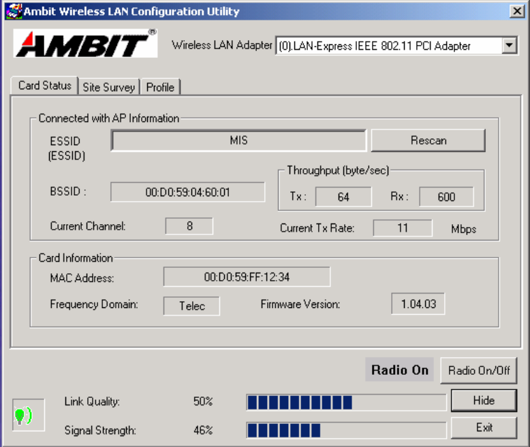Click the Firmware Version label
Image resolution: width=530 pixels, height=447 pixels.
pyautogui.click(x=300, y=305)
